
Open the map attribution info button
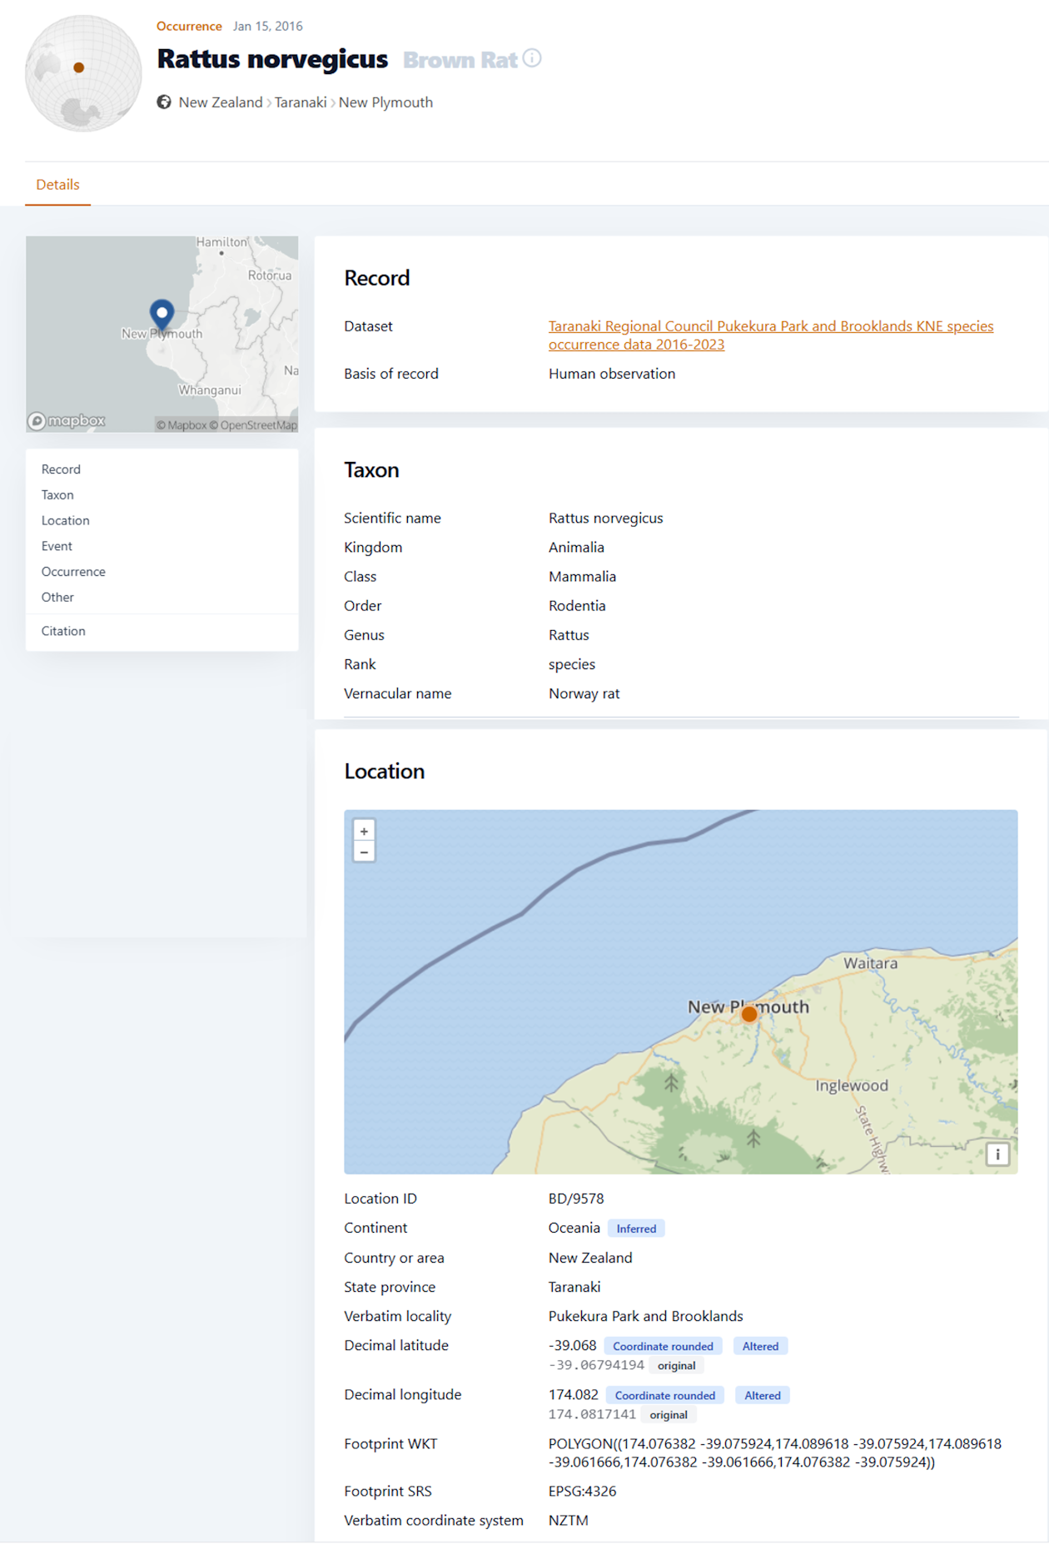pos(997,1154)
